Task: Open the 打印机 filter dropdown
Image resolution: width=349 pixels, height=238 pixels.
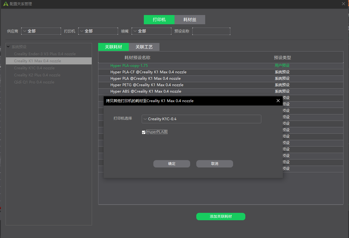Action: (x=98, y=31)
